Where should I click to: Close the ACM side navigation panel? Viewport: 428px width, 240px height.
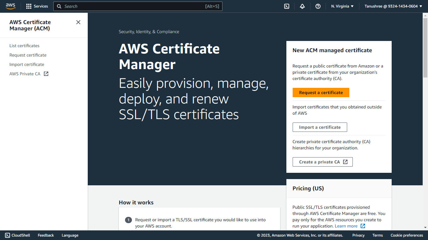pyautogui.click(x=78, y=22)
